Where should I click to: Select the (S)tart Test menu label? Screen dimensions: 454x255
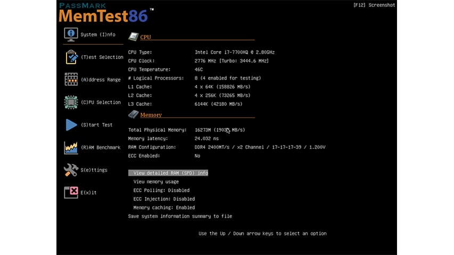pos(97,125)
